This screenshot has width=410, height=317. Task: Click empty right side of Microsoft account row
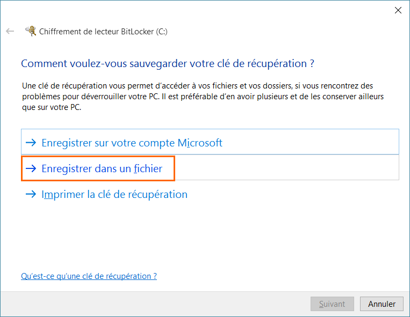pyautogui.click(x=322, y=143)
